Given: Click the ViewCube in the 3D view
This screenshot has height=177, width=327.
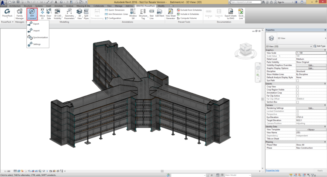Looking at the screenshot, I should (x=245, y=49).
